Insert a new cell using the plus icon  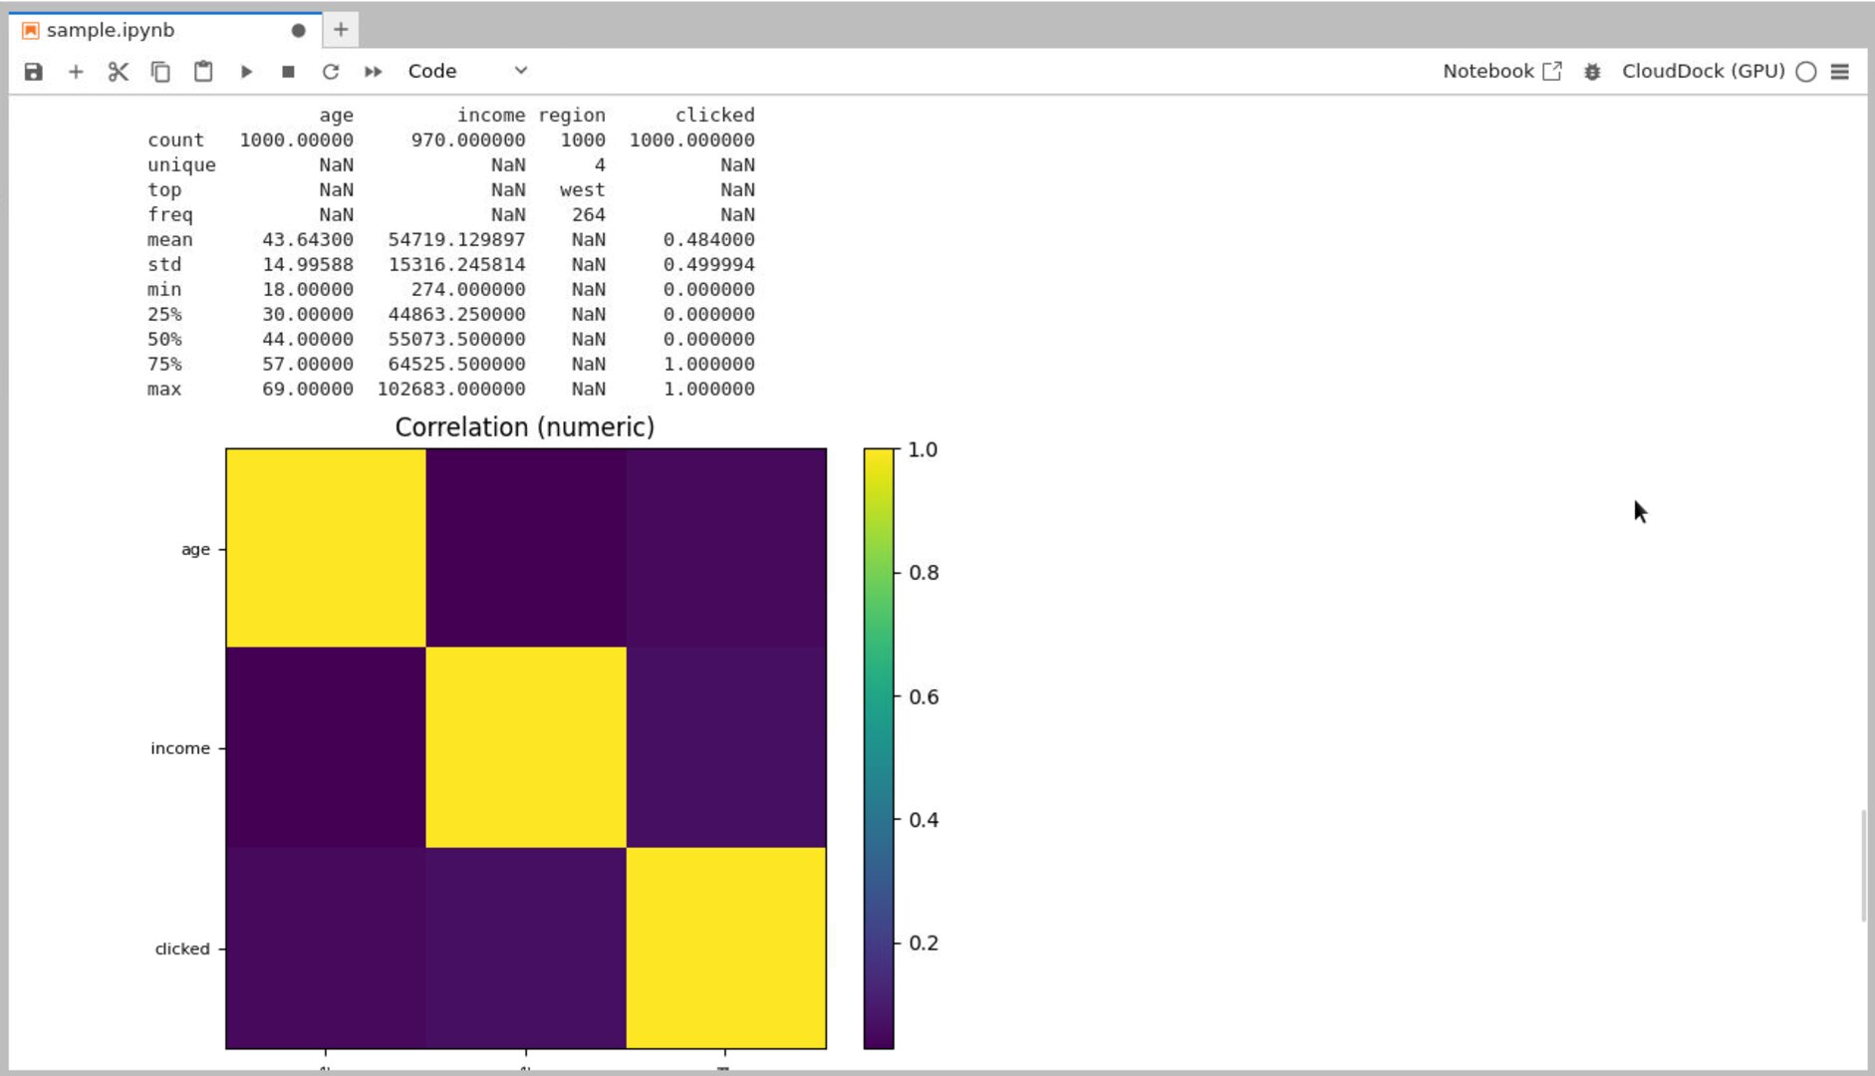tap(76, 71)
